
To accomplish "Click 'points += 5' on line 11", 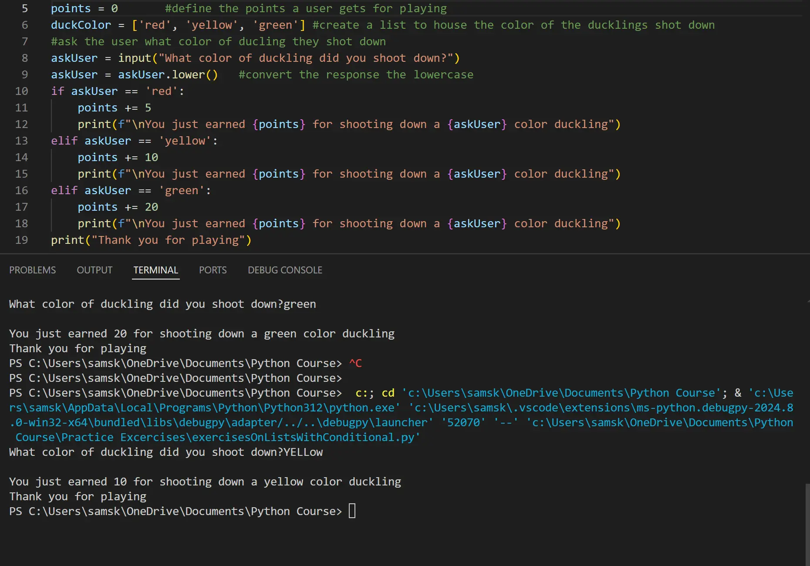I will click(115, 108).
